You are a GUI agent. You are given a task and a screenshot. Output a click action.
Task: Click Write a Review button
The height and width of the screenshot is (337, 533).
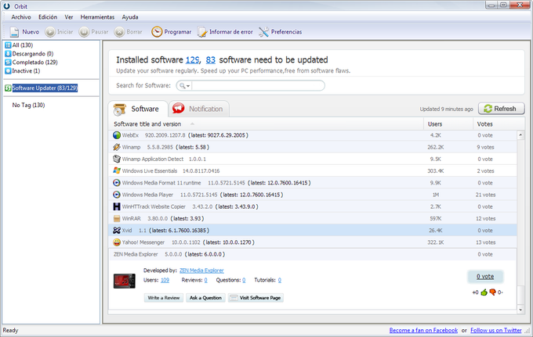(x=164, y=298)
